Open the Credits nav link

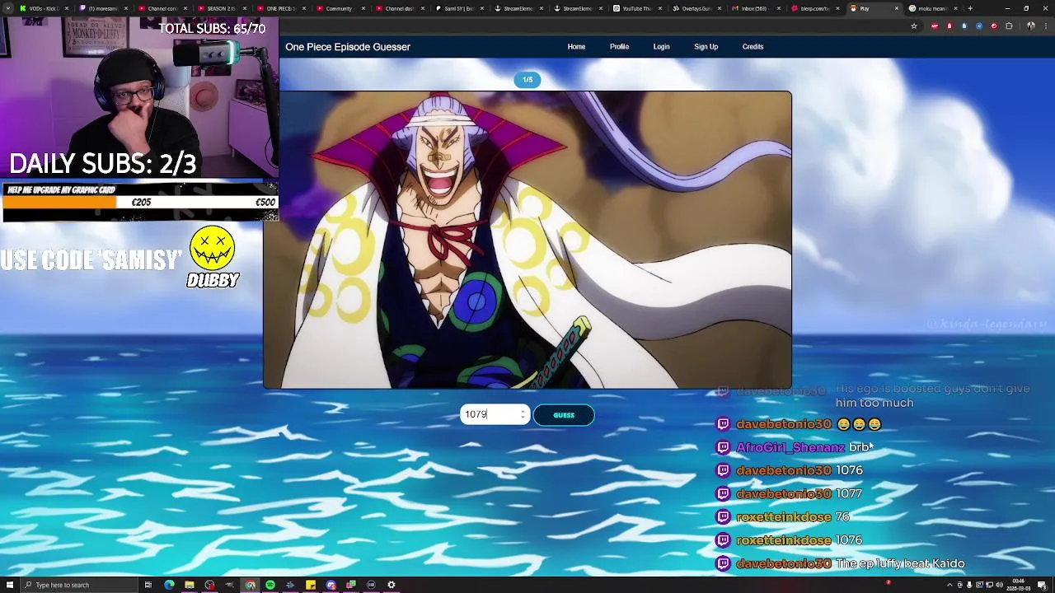coord(753,47)
